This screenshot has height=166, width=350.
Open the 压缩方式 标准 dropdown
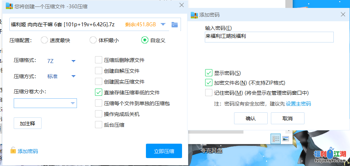pyautogui.click(x=73, y=76)
